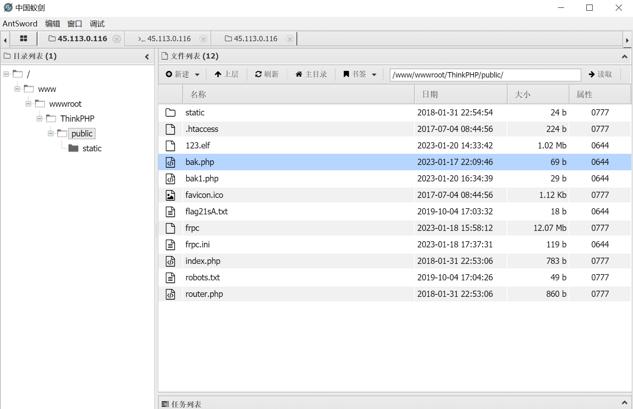Screen dimensions: 633x409
Task: Click the frpc file icon
Action: tap(170, 228)
